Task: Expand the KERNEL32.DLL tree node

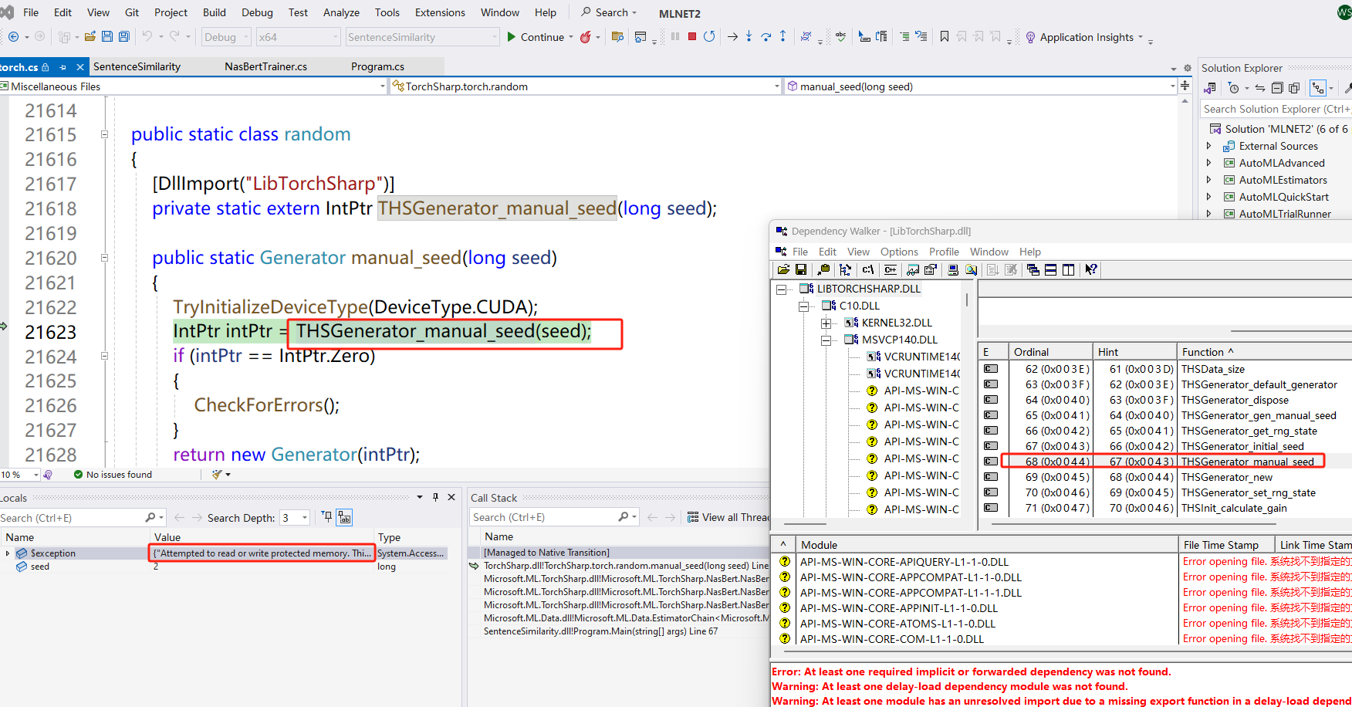Action: [826, 323]
